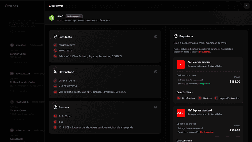Click the J&T Express express logo

click(181, 65)
